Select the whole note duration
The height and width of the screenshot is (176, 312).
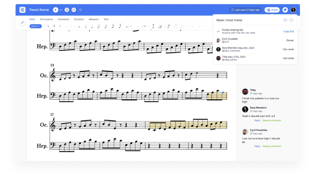click(79, 26)
